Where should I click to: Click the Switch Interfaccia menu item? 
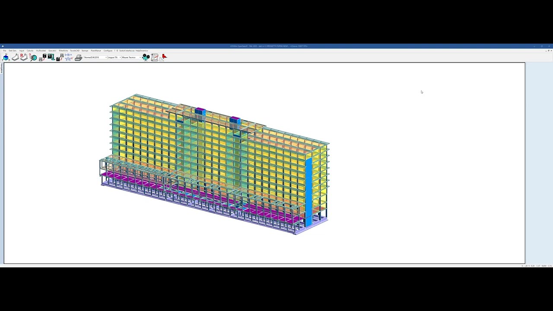[x=127, y=51]
